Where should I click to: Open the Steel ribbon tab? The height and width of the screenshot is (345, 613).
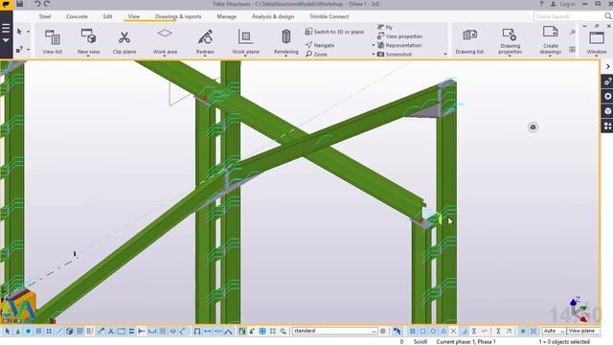pyautogui.click(x=45, y=16)
